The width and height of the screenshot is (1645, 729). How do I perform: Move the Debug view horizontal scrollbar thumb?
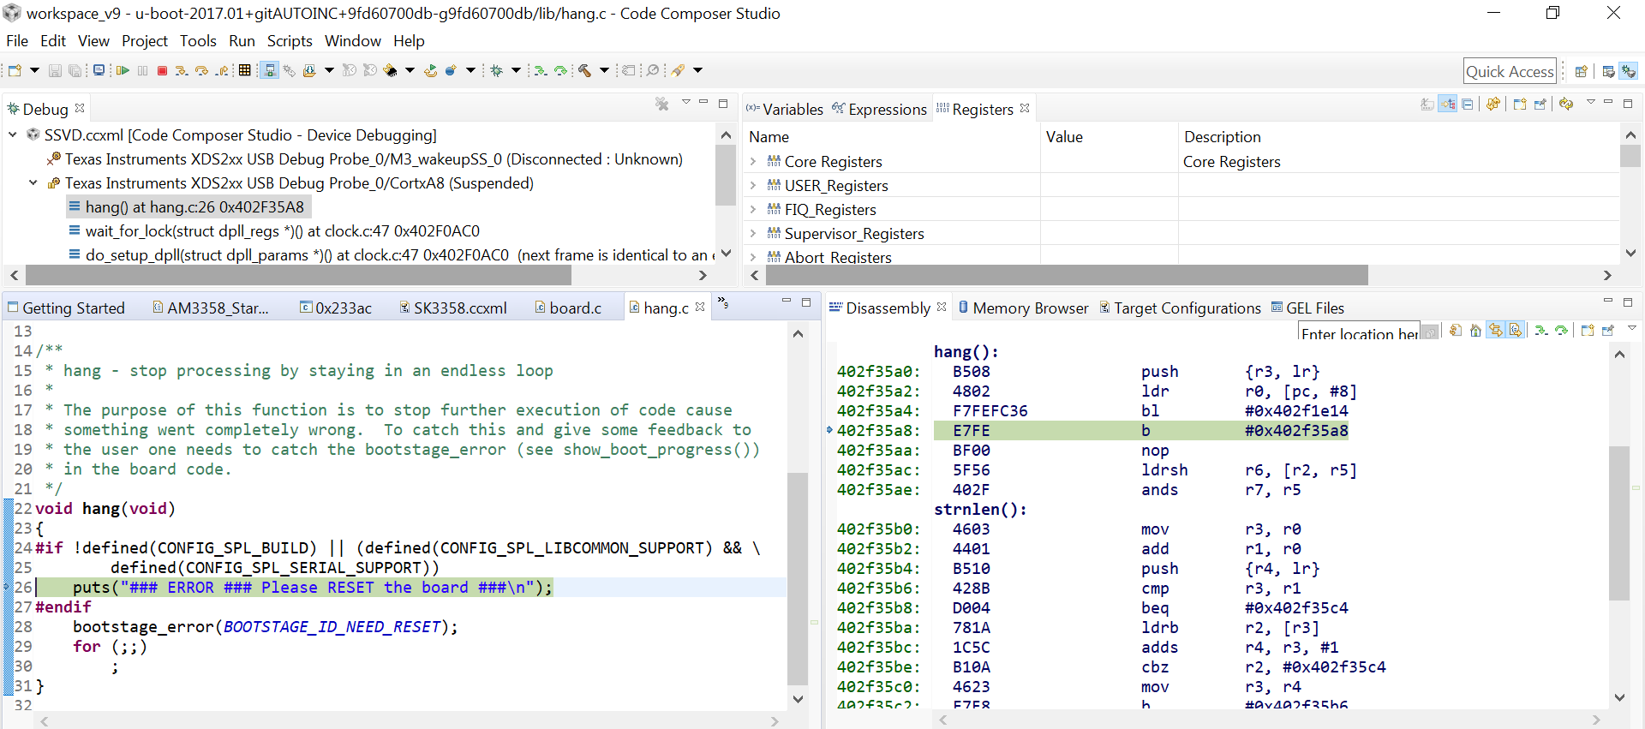298,275
